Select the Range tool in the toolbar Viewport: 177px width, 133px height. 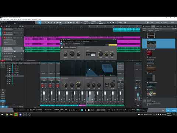(43, 23)
